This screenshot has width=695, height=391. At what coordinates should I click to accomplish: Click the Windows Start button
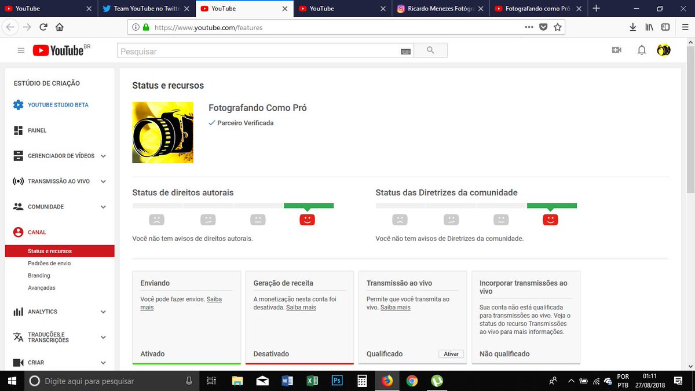12,381
